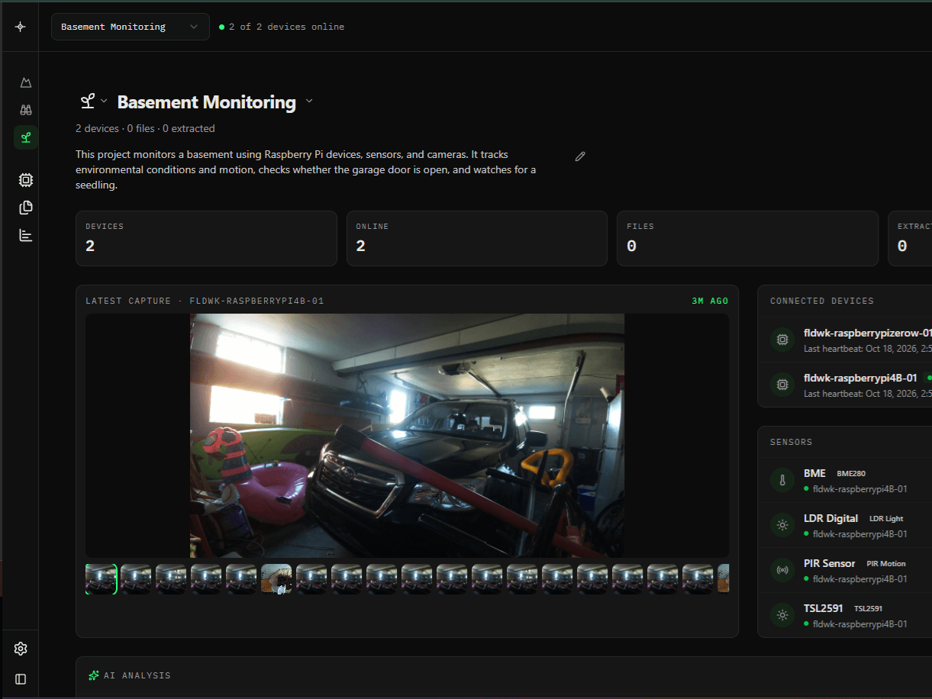This screenshot has width=932, height=699.
Task: Click the "LDR Digital" sensor name
Action: pyautogui.click(x=830, y=518)
